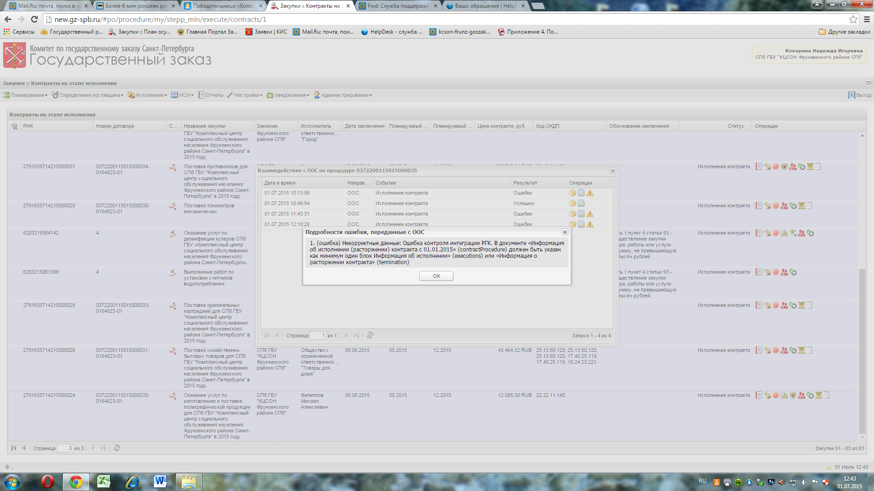Image resolution: width=874 pixels, height=491 pixels.
Task: Open Chrome from the Windows taskbar
Action: (76, 482)
